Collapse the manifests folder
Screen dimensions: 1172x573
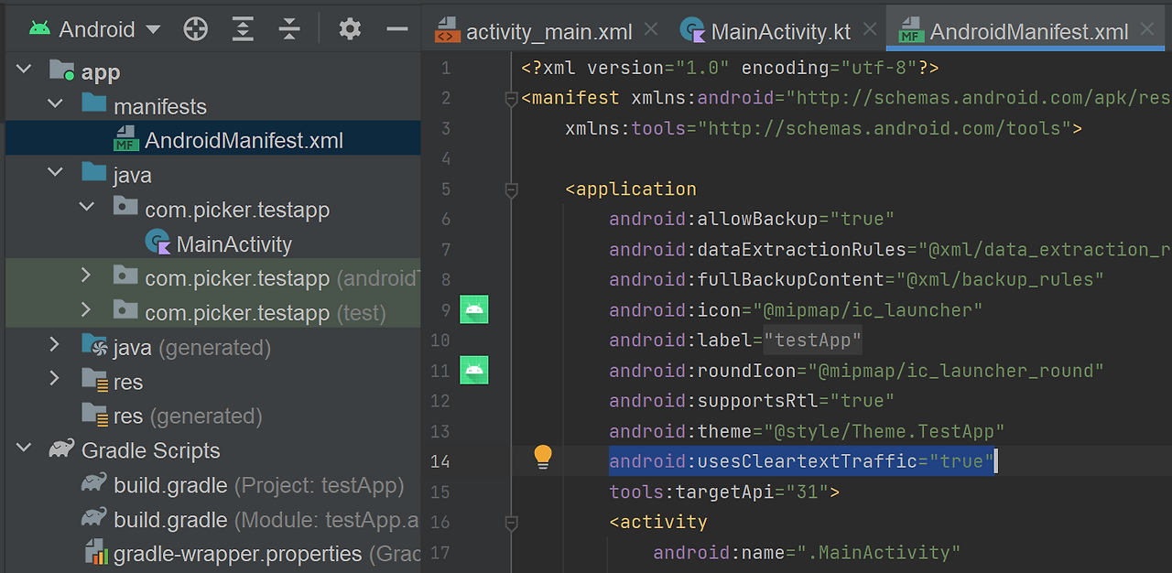tap(55, 103)
